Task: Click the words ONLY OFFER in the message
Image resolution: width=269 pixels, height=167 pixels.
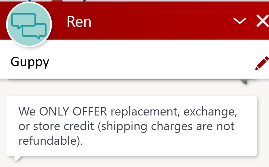Action: tap(73, 112)
